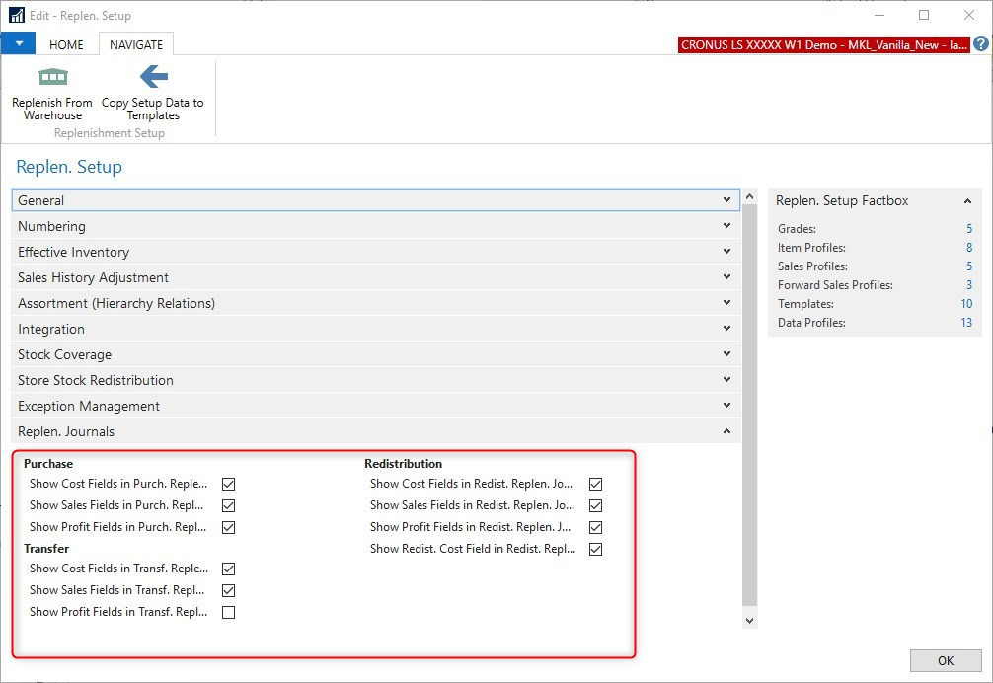The width and height of the screenshot is (993, 683).
Task: Open the Data Profiles count link 13
Action: pyautogui.click(x=965, y=323)
